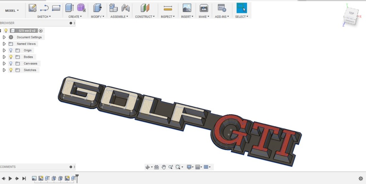The height and width of the screenshot is (184, 366).
Task: Activate the blue Select tool icon
Action: click(242, 8)
